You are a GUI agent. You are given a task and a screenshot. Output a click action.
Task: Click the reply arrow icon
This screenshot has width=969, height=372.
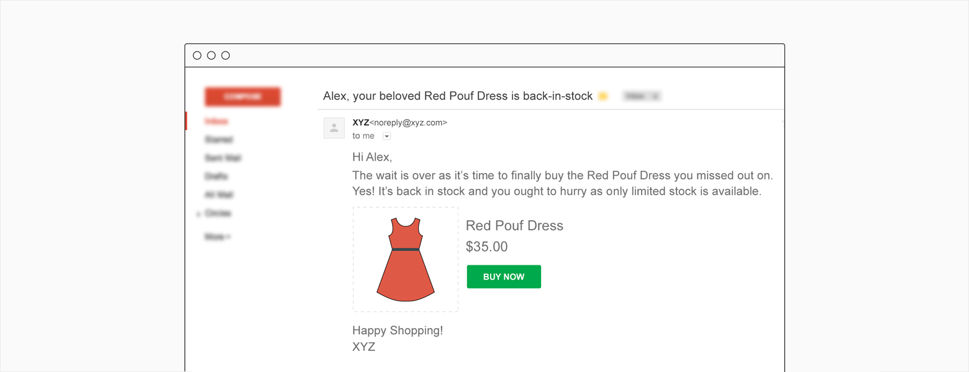coord(781,122)
